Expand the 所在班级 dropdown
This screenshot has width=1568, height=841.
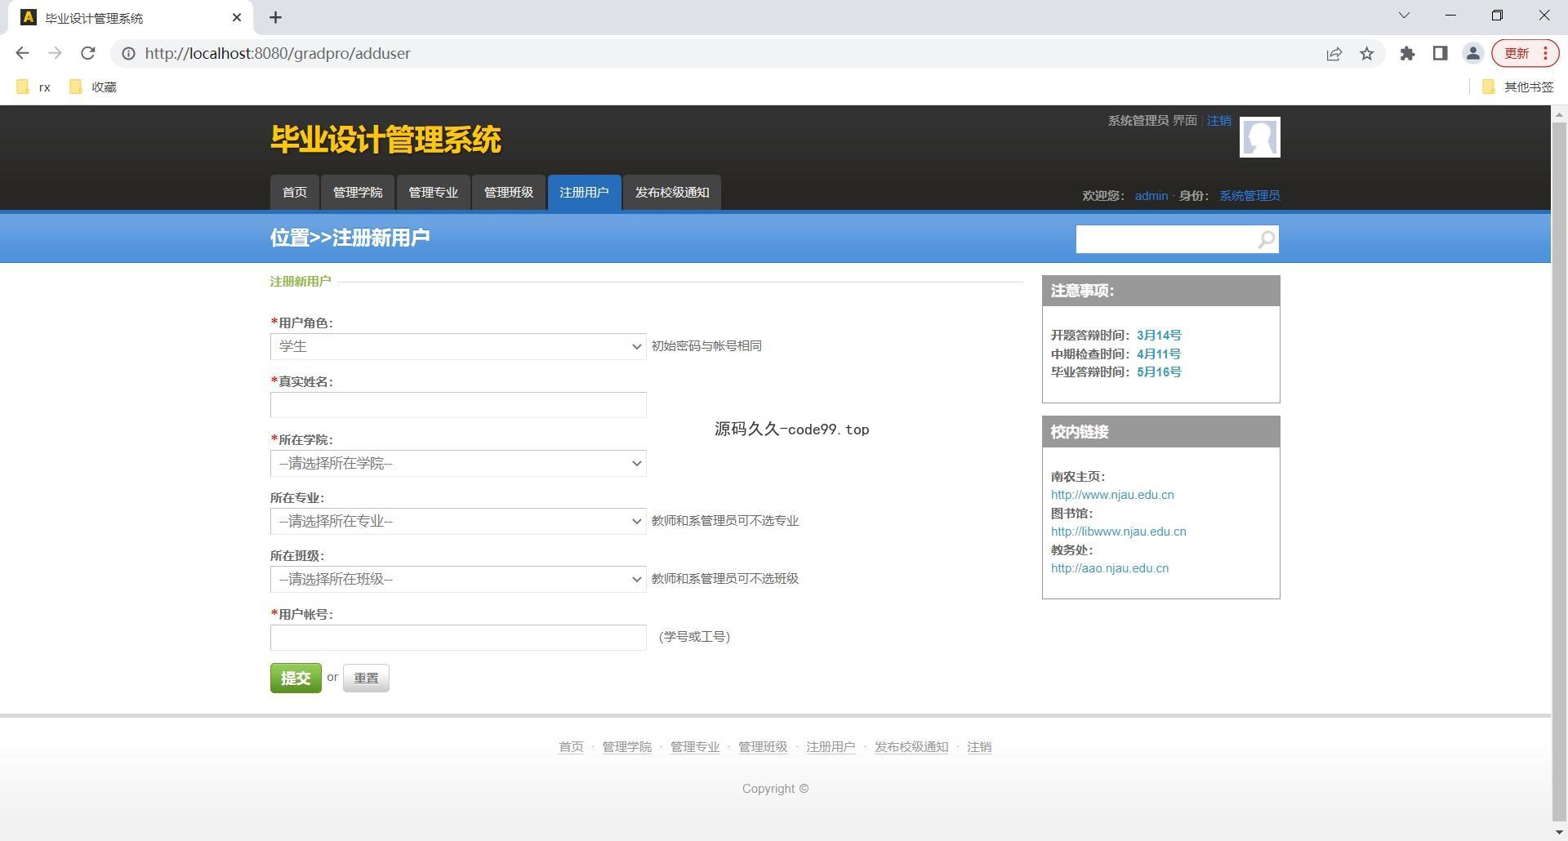pyautogui.click(x=458, y=579)
